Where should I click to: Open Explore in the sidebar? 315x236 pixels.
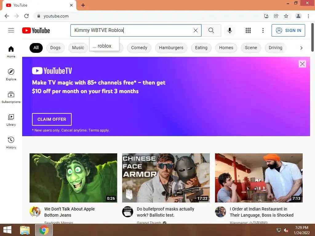pyautogui.click(x=11, y=74)
